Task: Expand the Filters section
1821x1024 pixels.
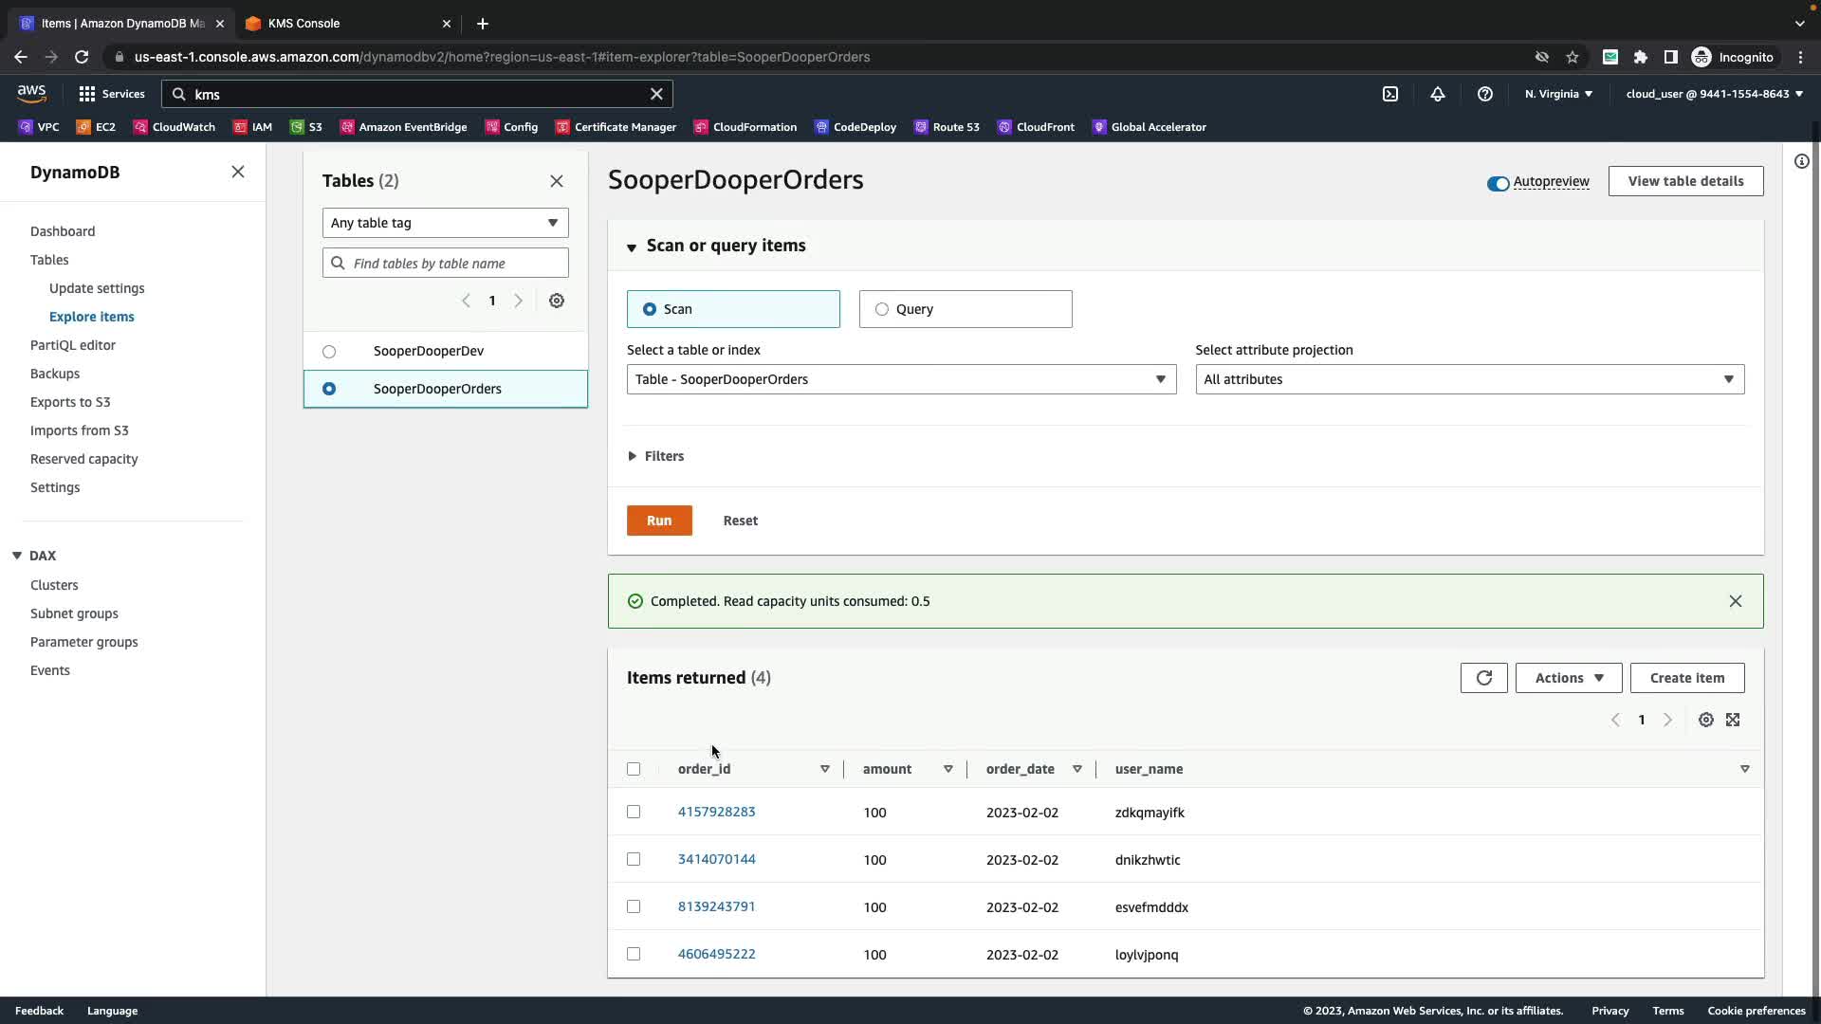Action: click(x=655, y=456)
